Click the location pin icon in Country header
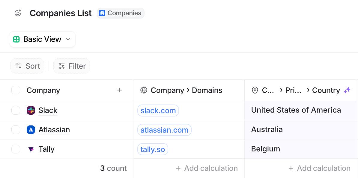Viewport: 358px width, 178px height. tap(255, 90)
